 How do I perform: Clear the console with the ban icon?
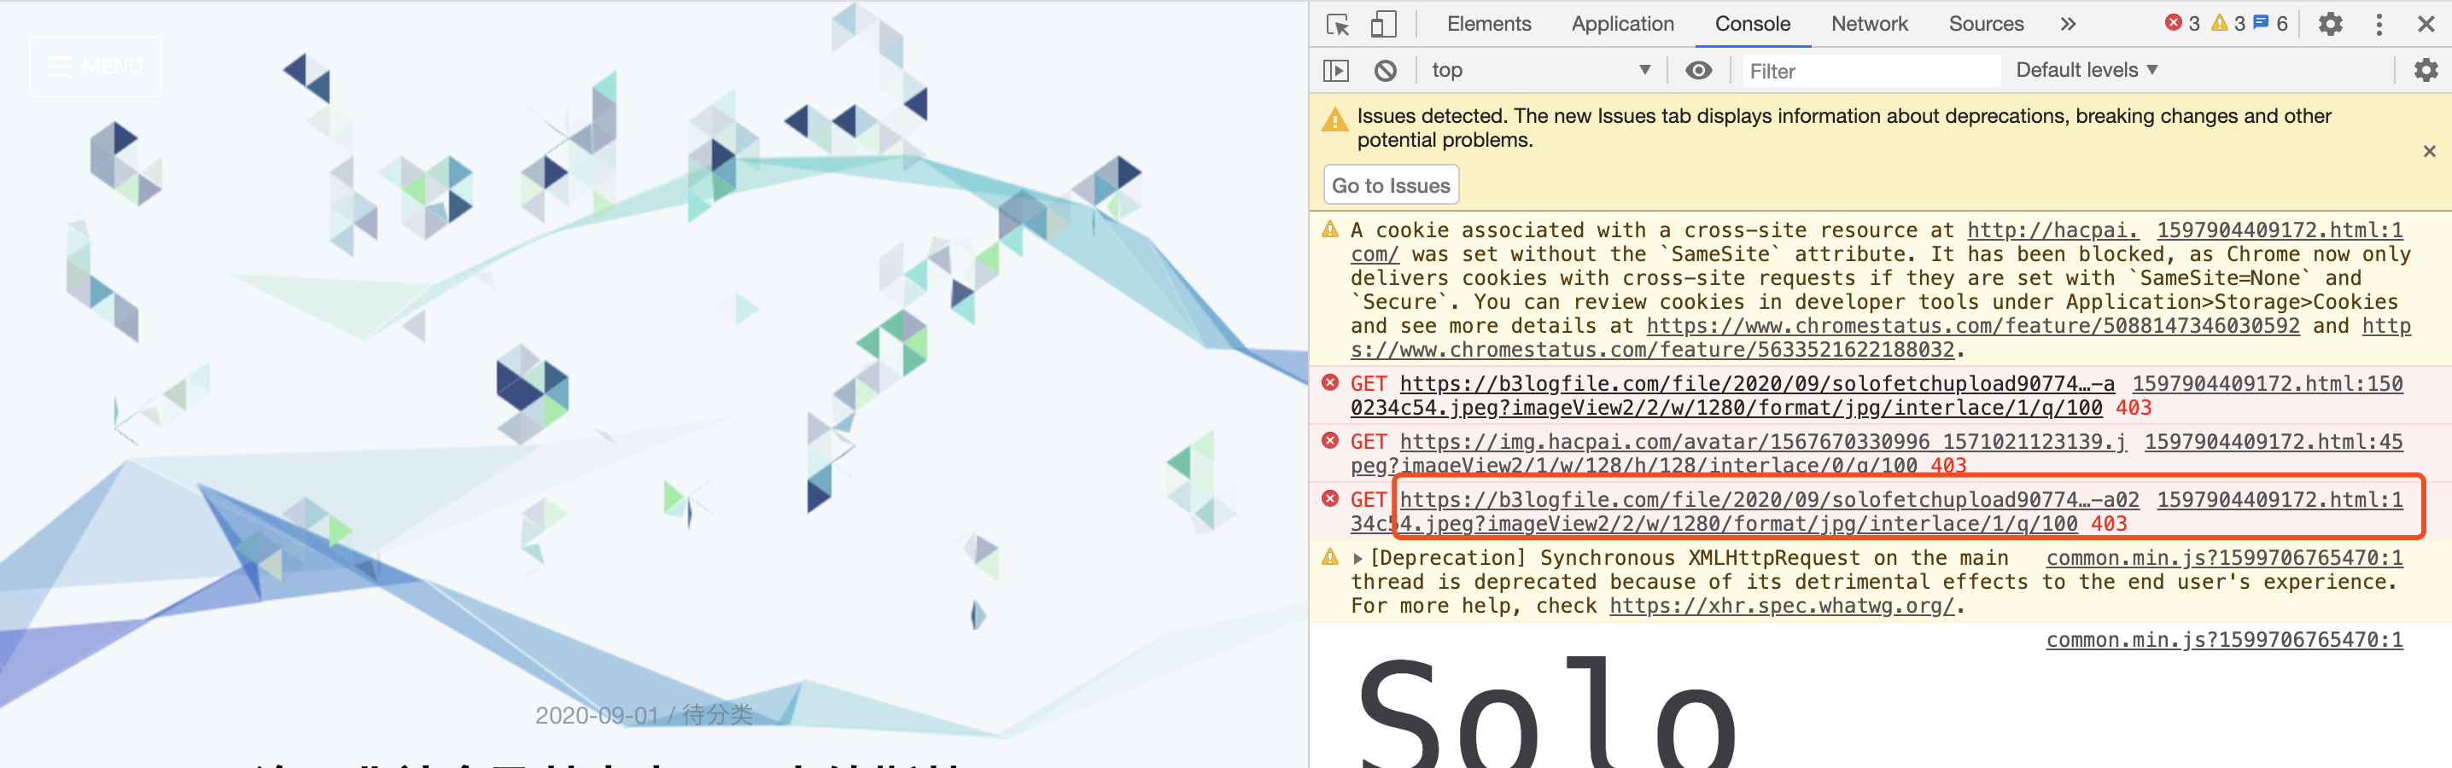click(x=1385, y=71)
